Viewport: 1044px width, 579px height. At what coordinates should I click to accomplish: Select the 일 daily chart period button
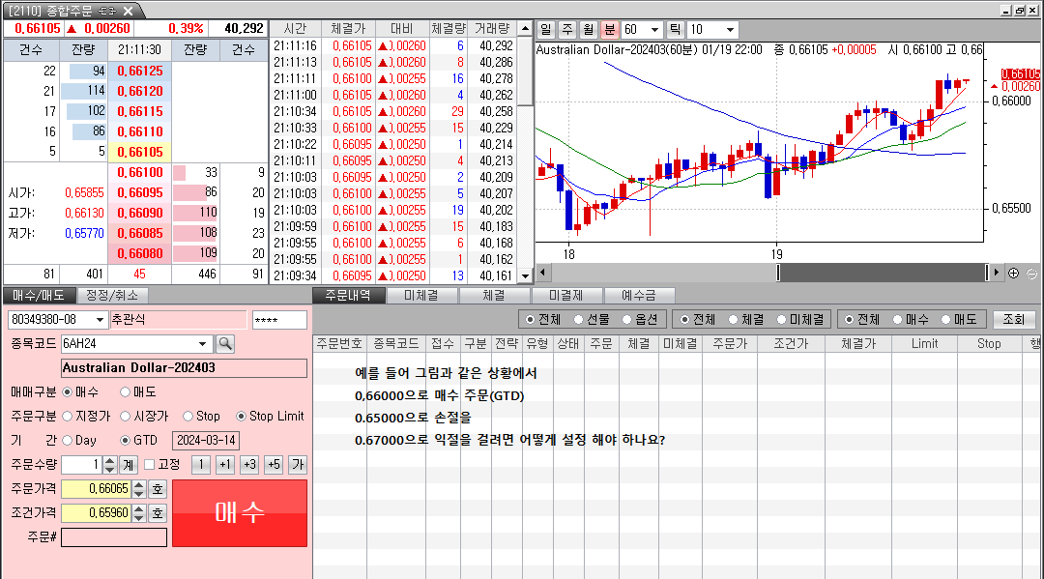(546, 30)
